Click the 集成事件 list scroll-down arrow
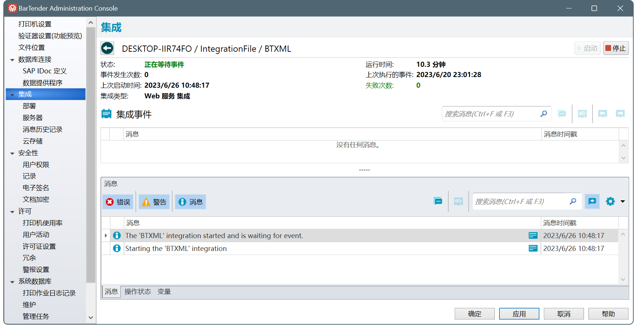 [x=623, y=158]
